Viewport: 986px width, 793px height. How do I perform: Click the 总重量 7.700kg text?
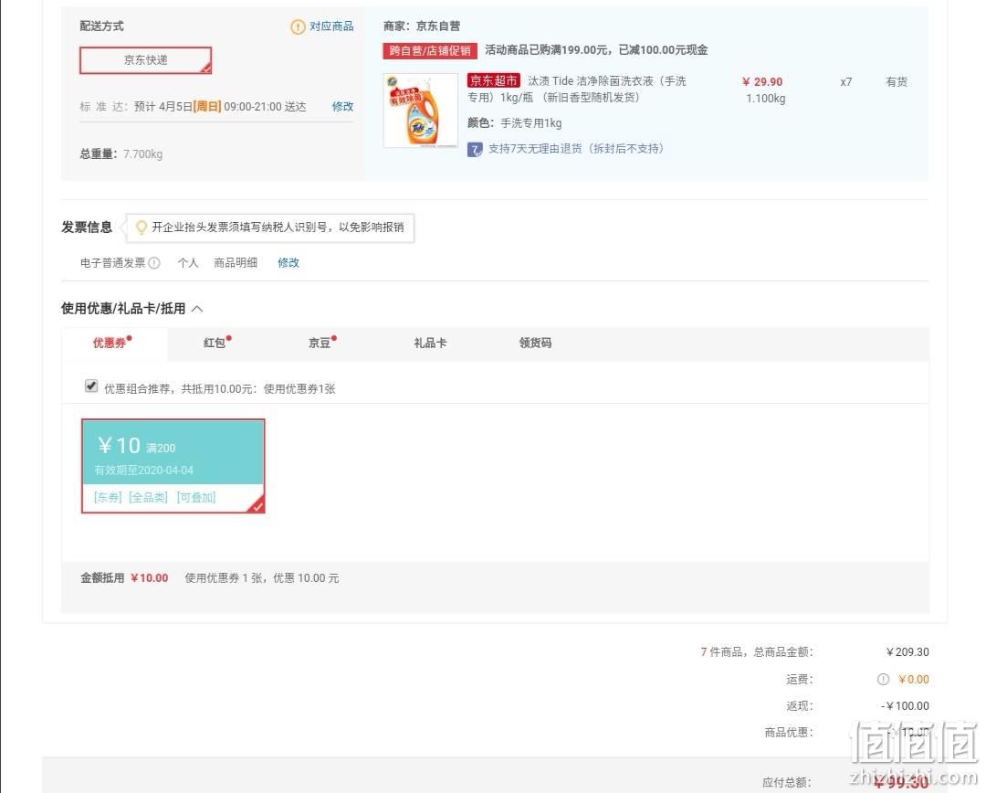[121, 154]
